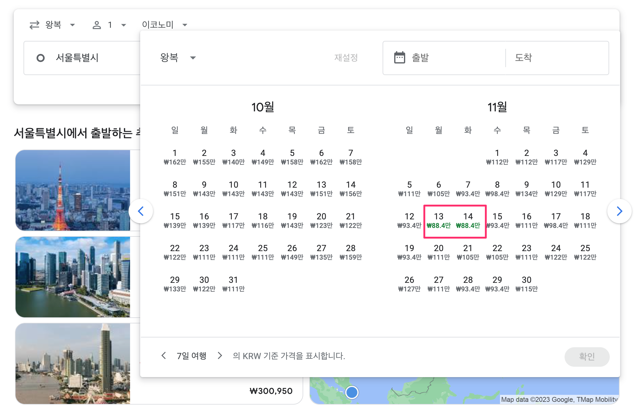Select November 13 at ₩88.4만

click(x=439, y=220)
